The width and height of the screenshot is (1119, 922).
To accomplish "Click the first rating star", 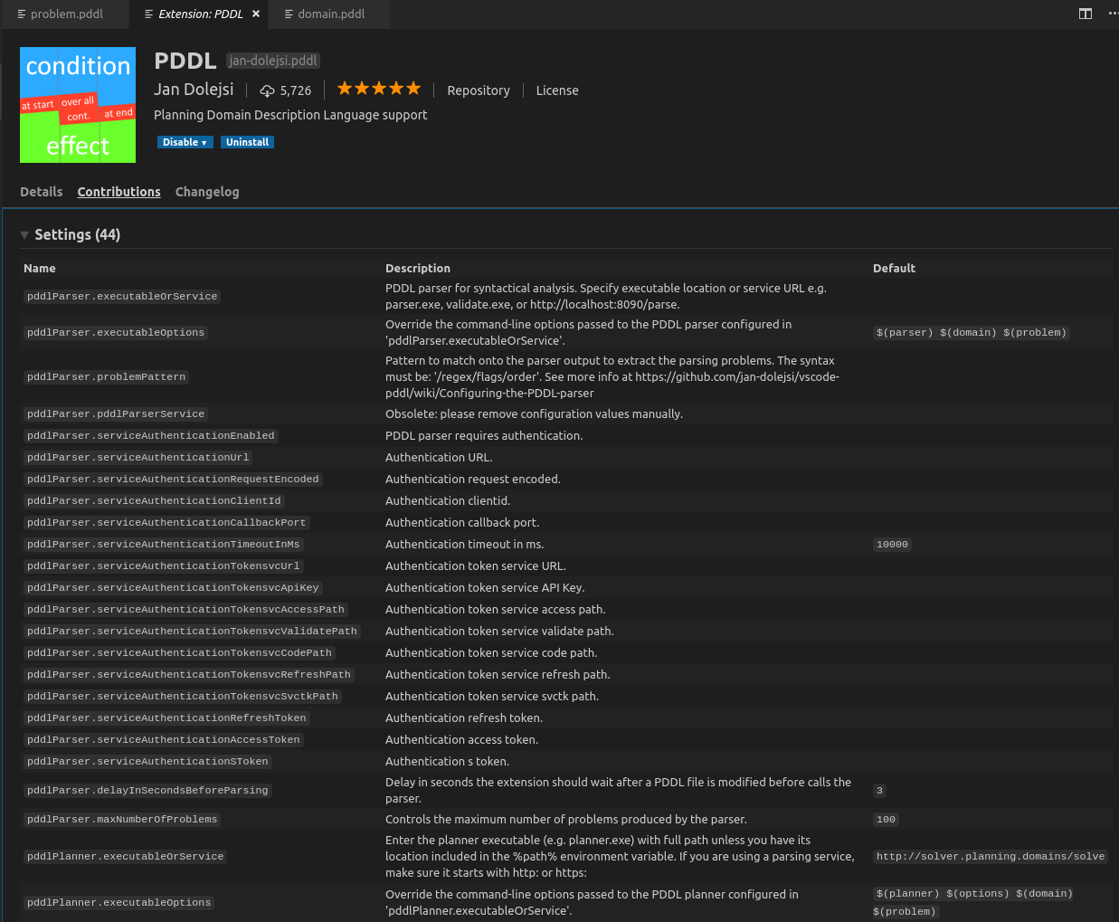I will click(345, 89).
